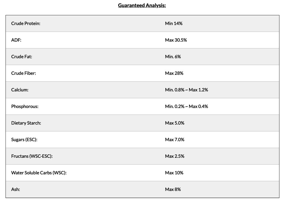The width and height of the screenshot is (286, 202).
Task: Click the Min. 0.8% ~ Max 1.2% value
Action: coord(186,90)
